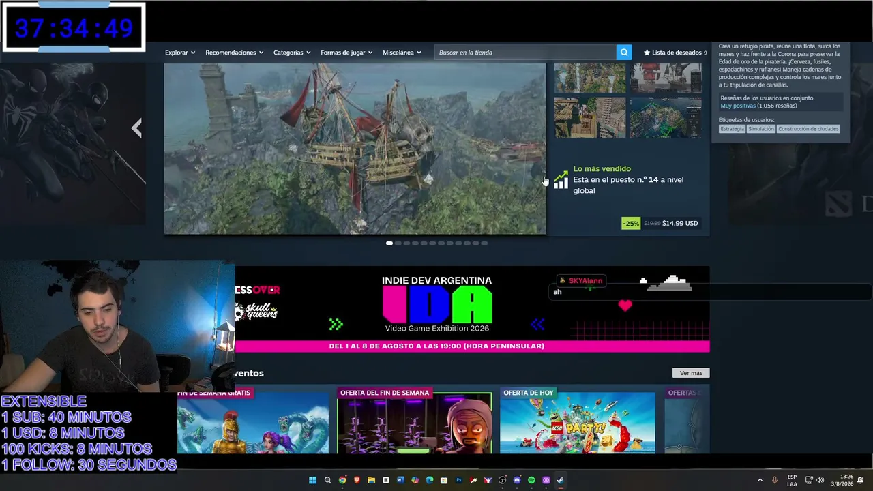Click the 'Muy positivas' reviews link

click(738, 106)
